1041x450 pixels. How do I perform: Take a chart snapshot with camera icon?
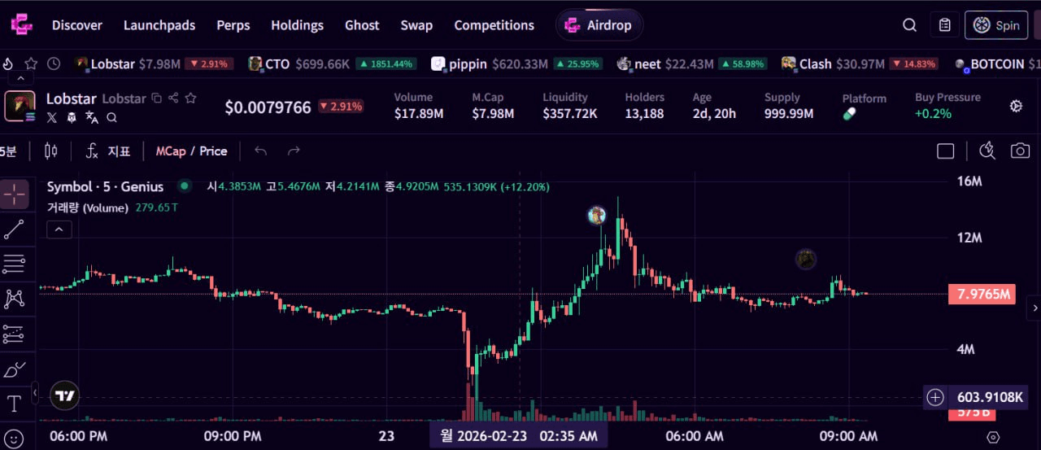click(x=1020, y=151)
